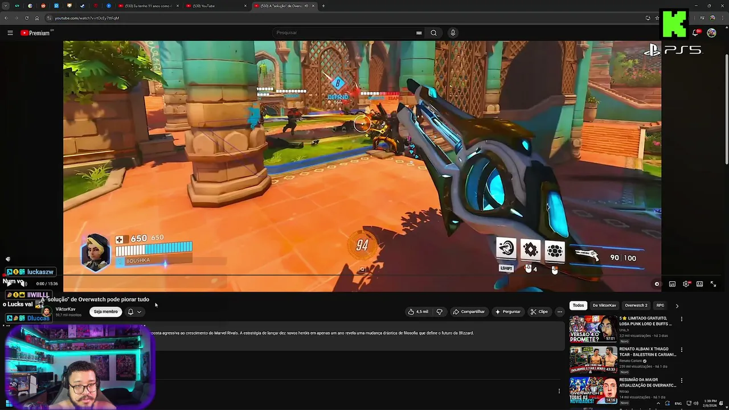Open the video's three-dot more actions menu
This screenshot has height=410, width=729.
[560, 311]
